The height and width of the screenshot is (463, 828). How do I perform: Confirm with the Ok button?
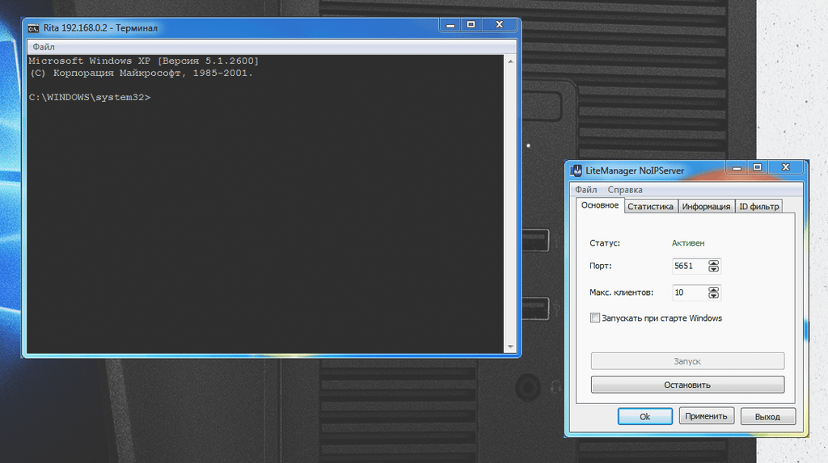[644, 417]
